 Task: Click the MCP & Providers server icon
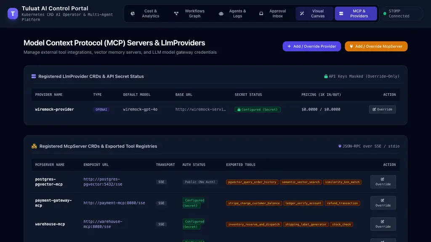pyautogui.click(x=341, y=13)
